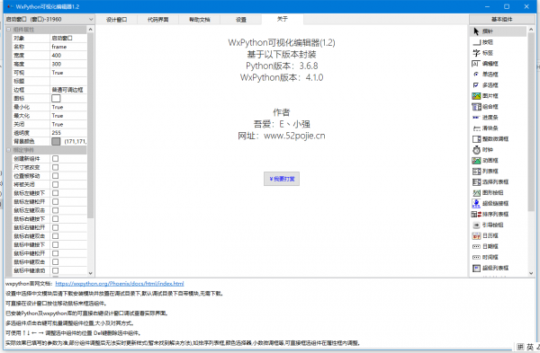Select the 关于 tab

(283, 19)
